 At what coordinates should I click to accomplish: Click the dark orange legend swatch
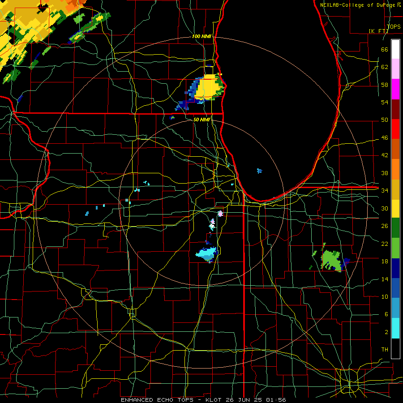(395, 149)
